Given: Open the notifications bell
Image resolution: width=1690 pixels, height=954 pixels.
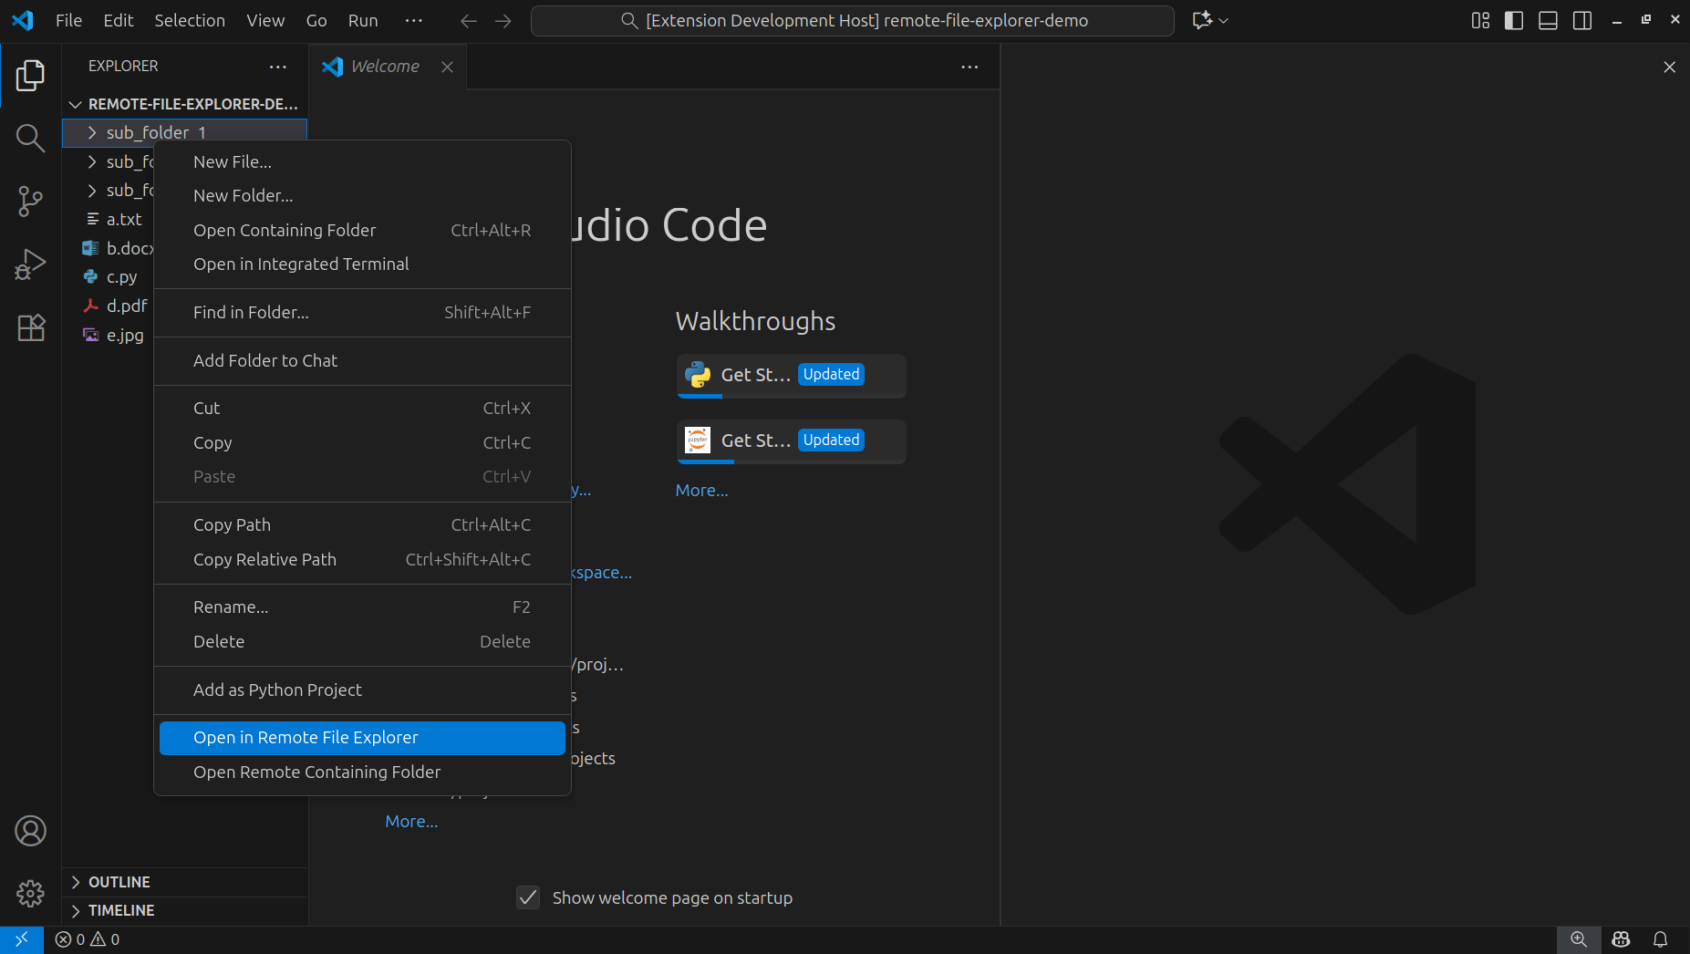Looking at the screenshot, I should click(x=1661, y=939).
